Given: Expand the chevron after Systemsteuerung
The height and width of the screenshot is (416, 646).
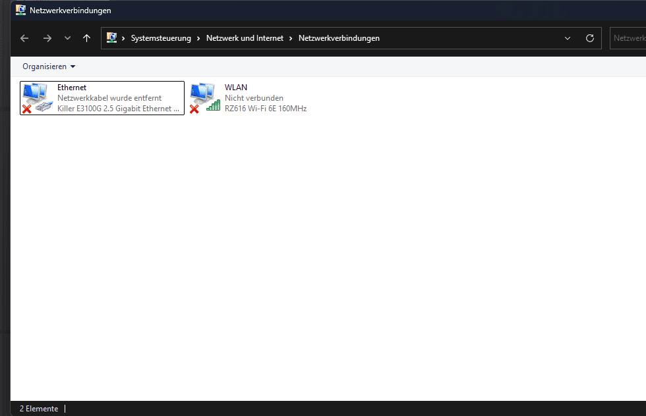Looking at the screenshot, I should 198,38.
